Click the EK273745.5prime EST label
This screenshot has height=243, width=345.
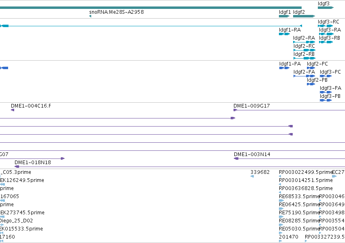tap(22, 213)
